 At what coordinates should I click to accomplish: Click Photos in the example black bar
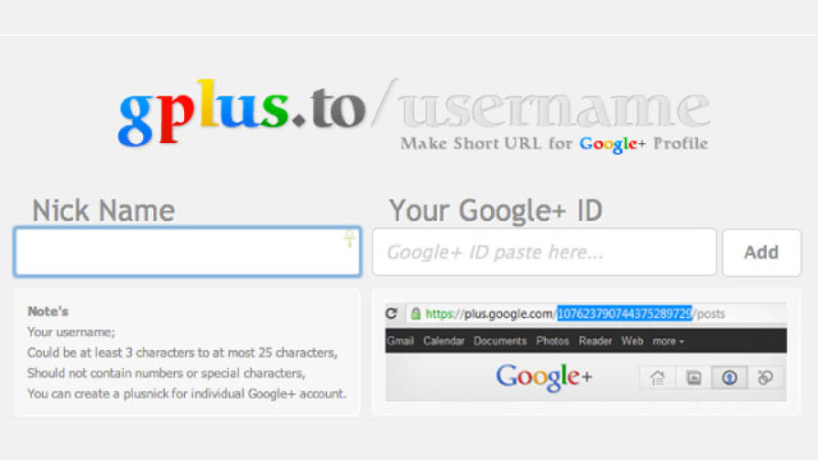pyautogui.click(x=552, y=341)
